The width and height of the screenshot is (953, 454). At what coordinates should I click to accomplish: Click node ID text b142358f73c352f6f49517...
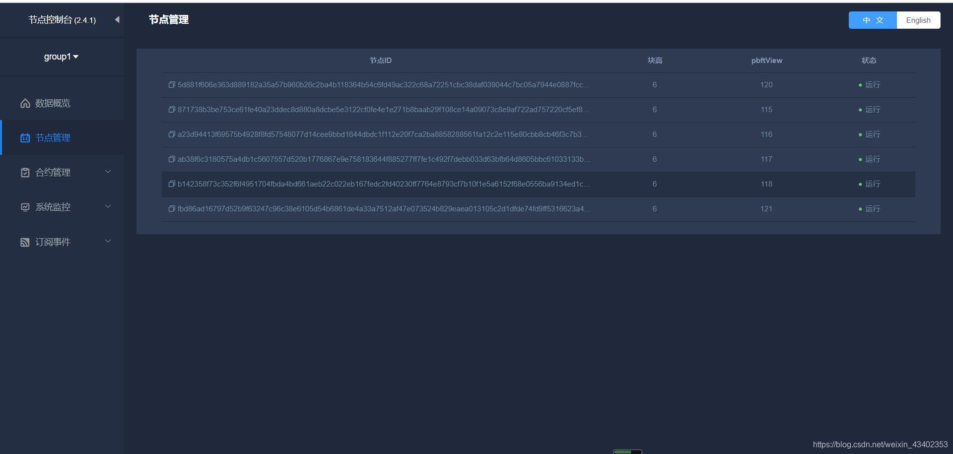tap(384, 184)
